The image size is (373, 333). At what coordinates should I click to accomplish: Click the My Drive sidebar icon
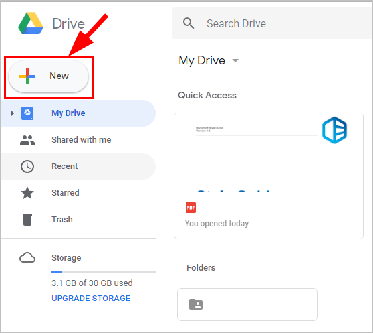point(27,113)
